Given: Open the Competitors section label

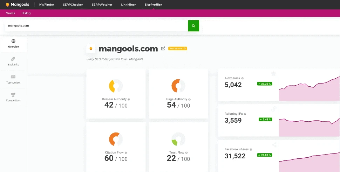Looking at the screenshot, I should point(13,101).
